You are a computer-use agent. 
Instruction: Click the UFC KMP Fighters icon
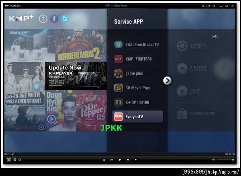coord(118,59)
